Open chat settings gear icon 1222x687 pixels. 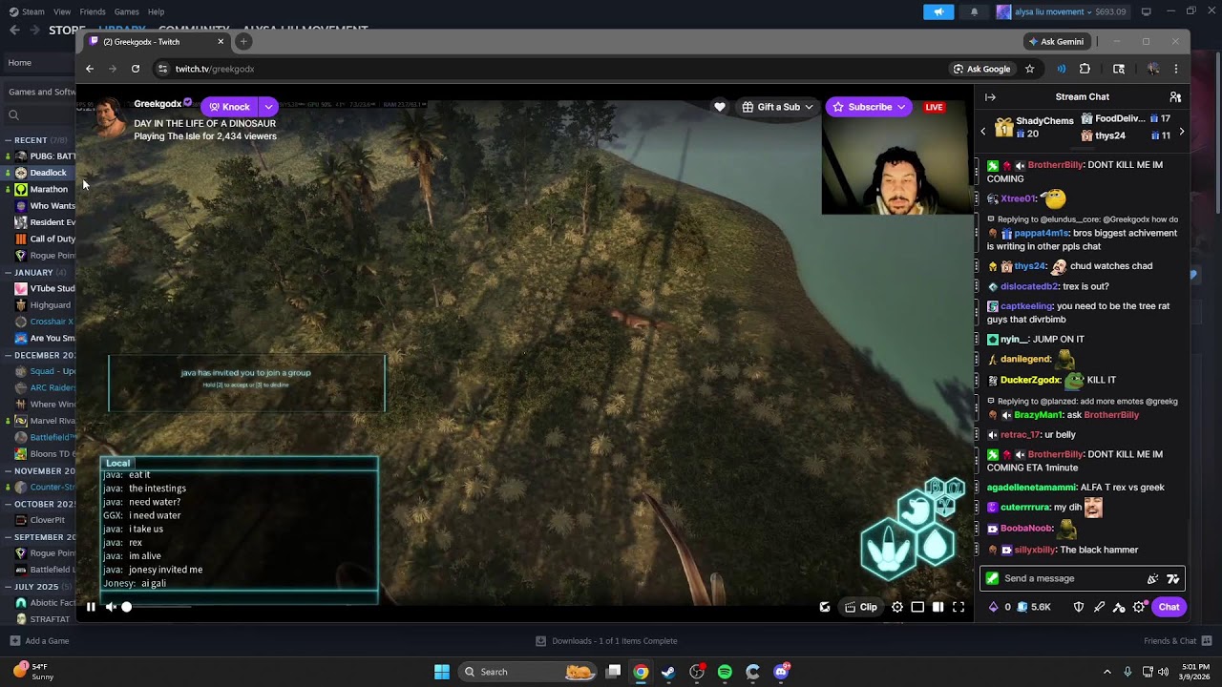pos(1139,607)
